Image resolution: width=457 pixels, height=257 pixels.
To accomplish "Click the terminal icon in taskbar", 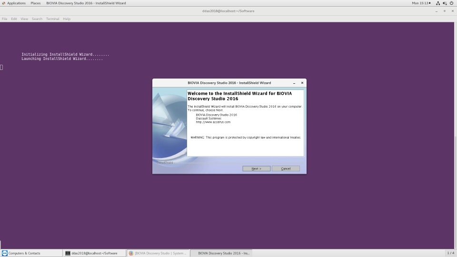I will [68, 253].
